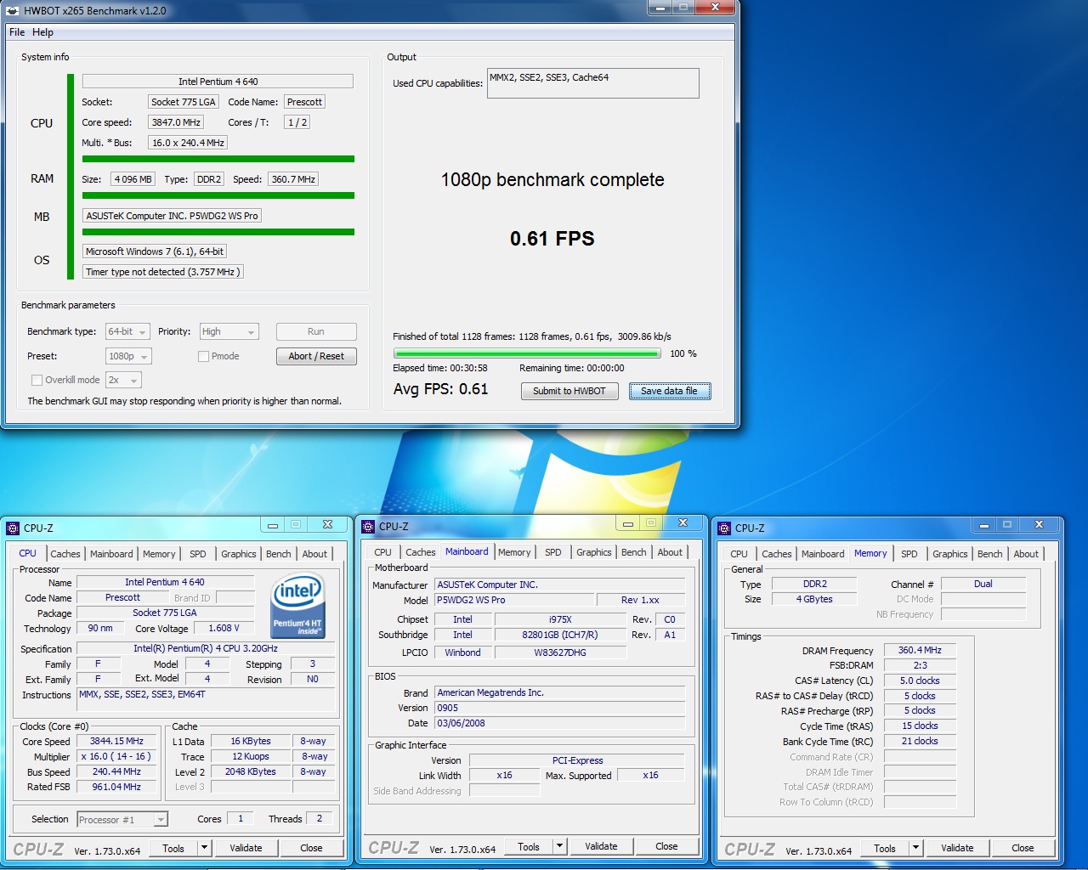The image size is (1088, 870).
Task: Click the 0.61 FPS result text
Action: pyautogui.click(x=552, y=239)
